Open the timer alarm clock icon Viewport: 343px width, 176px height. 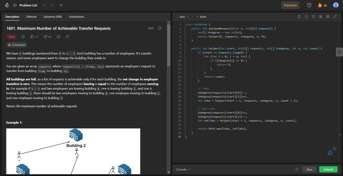309,5
